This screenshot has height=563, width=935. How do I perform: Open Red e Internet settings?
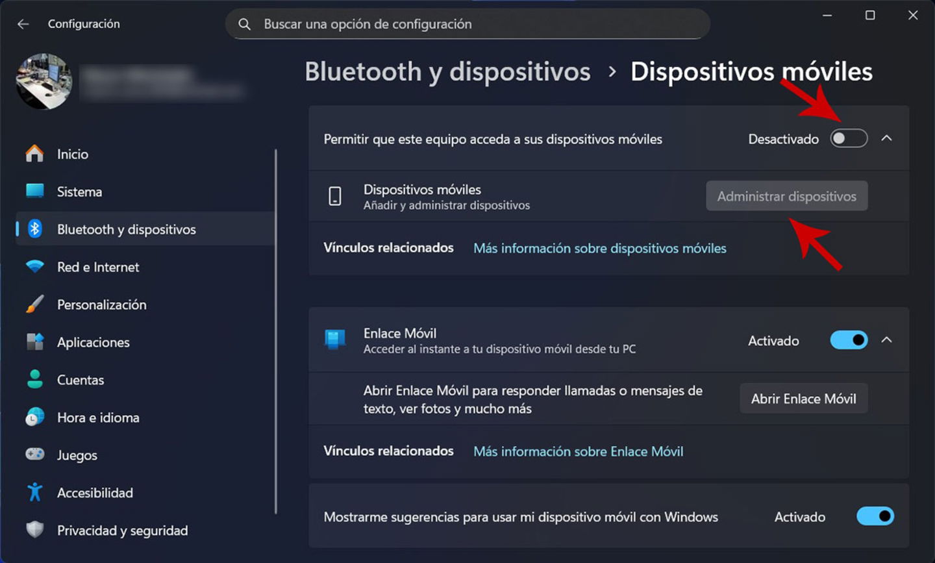click(145, 267)
